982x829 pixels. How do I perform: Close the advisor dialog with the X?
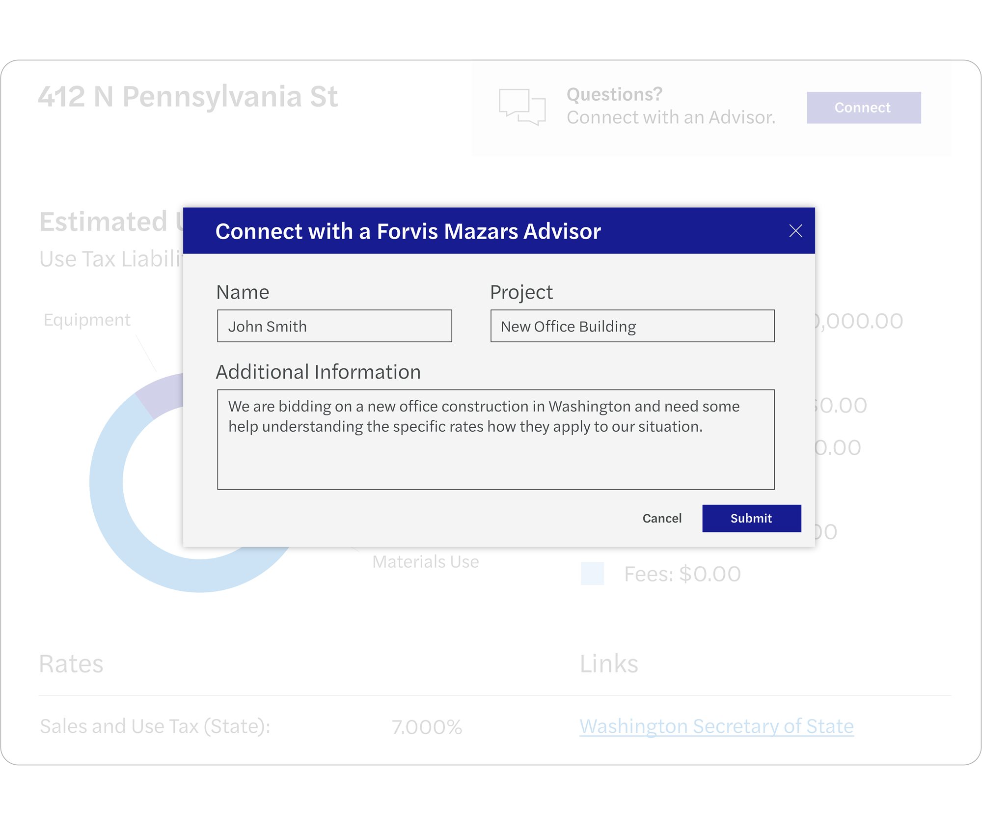[796, 231]
